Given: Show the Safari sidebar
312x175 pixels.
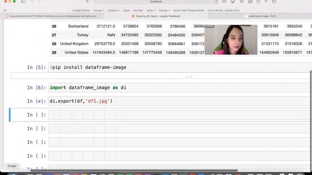Looking at the screenshot, I should pyautogui.click(x=23, y=1).
